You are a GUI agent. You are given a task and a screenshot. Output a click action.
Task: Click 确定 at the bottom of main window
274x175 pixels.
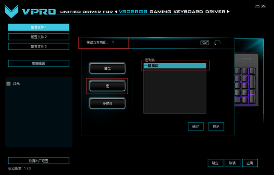[215, 163]
